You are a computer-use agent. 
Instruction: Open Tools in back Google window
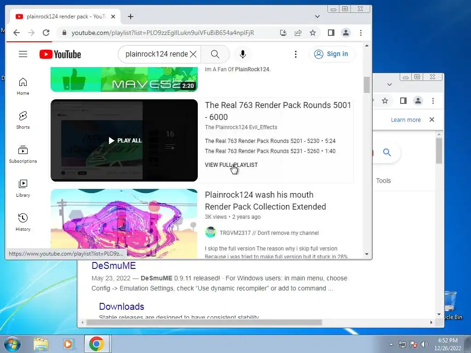(383, 181)
